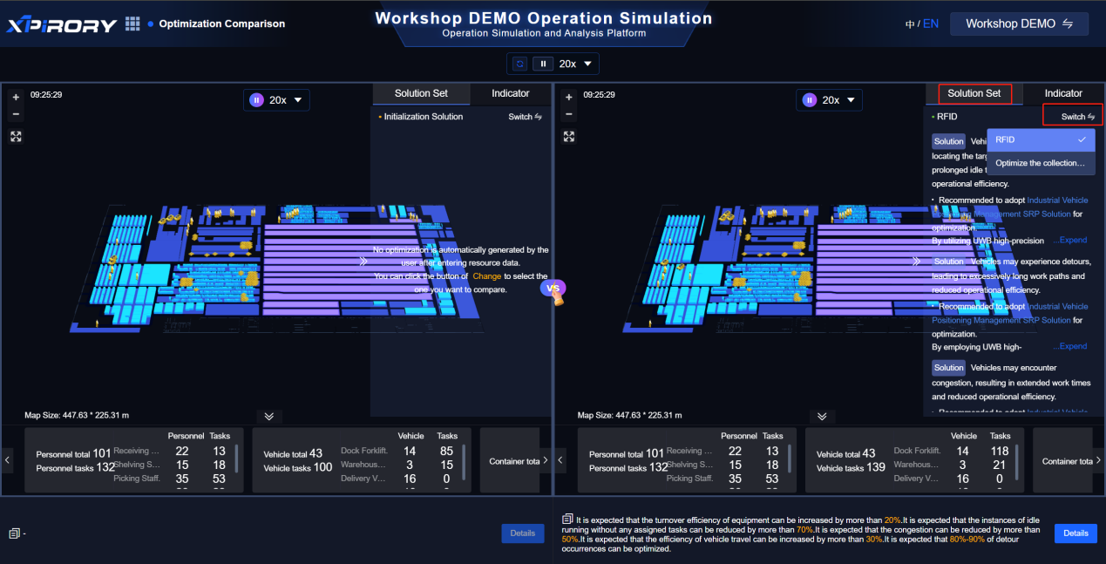Image resolution: width=1106 pixels, height=564 pixels.
Task: Zoom in on the left map
Action: coord(16,98)
